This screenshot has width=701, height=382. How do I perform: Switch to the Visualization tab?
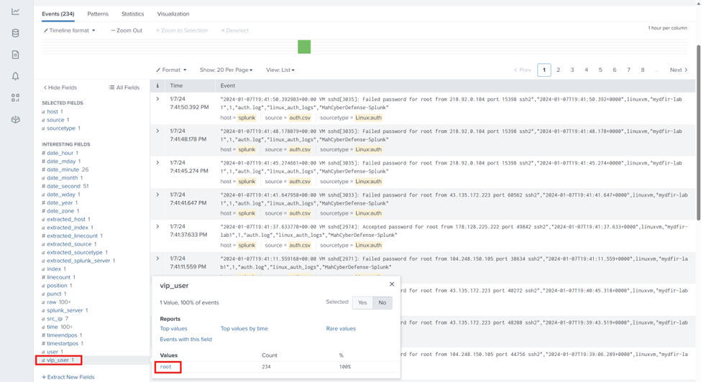173,14
